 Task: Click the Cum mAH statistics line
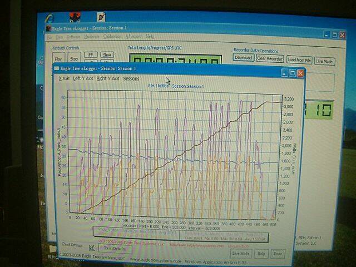click(225, 239)
